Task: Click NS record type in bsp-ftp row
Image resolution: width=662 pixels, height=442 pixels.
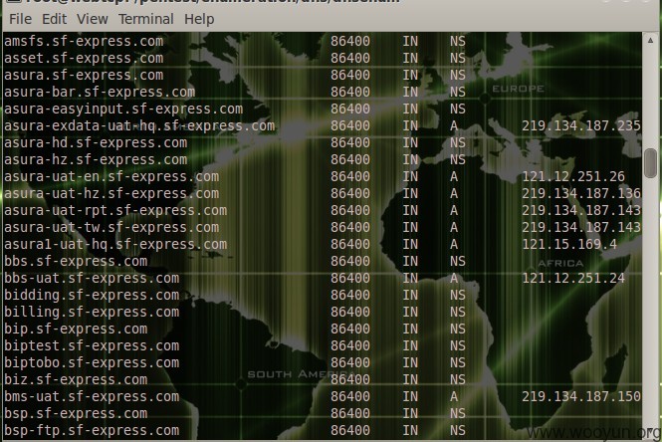Action: [458, 430]
